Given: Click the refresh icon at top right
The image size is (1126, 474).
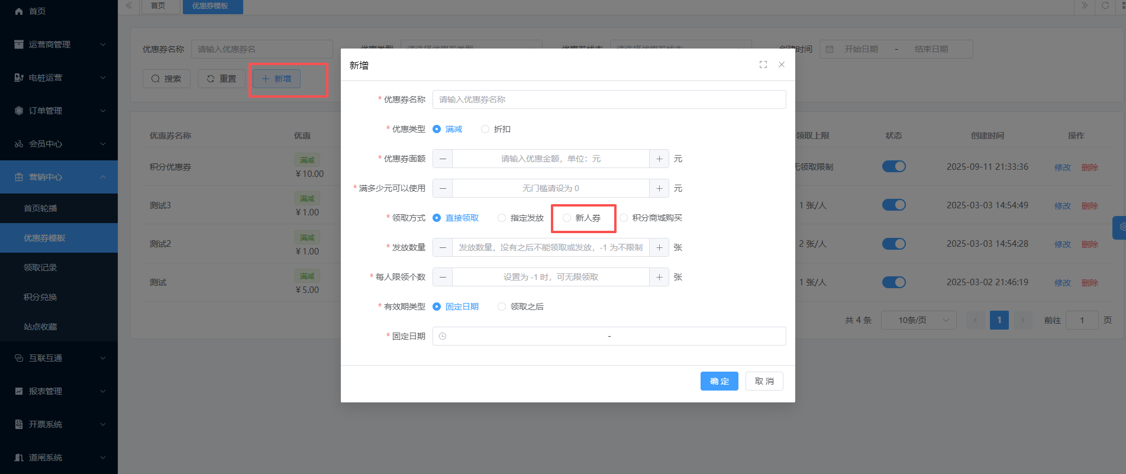Looking at the screenshot, I should 1105,6.
